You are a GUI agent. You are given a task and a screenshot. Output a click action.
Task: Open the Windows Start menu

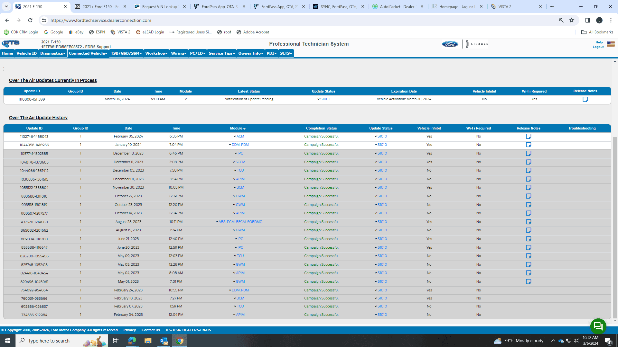click(x=8, y=341)
